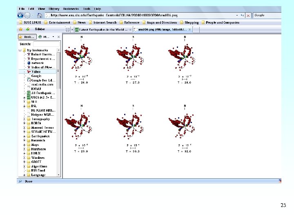The width and height of the screenshot is (294, 220).
Task: Click the Google search box
Action: pyautogui.click(x=267, y=15)
